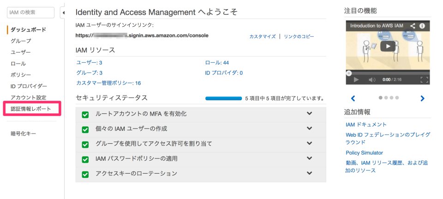This screenshot has height=199, width=443.
Task: Play the Introduction to AWS IAM video
Action: [388, 46]
